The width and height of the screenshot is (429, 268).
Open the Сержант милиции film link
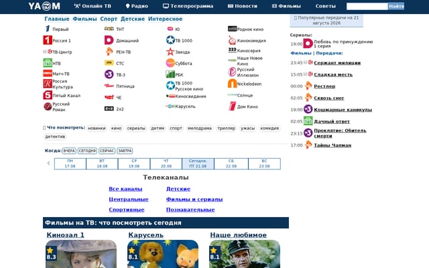point(337,62)
